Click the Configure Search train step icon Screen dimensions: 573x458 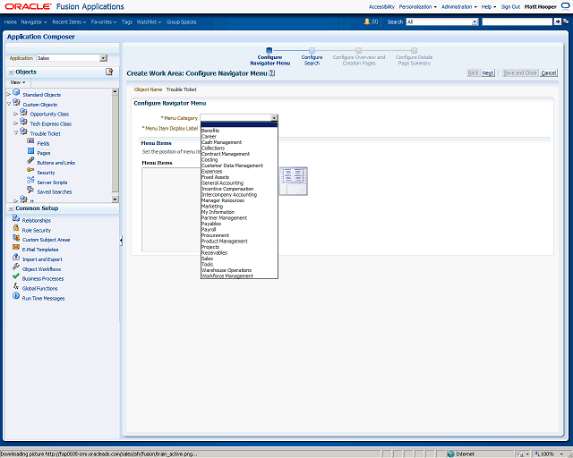pos(312,50)
